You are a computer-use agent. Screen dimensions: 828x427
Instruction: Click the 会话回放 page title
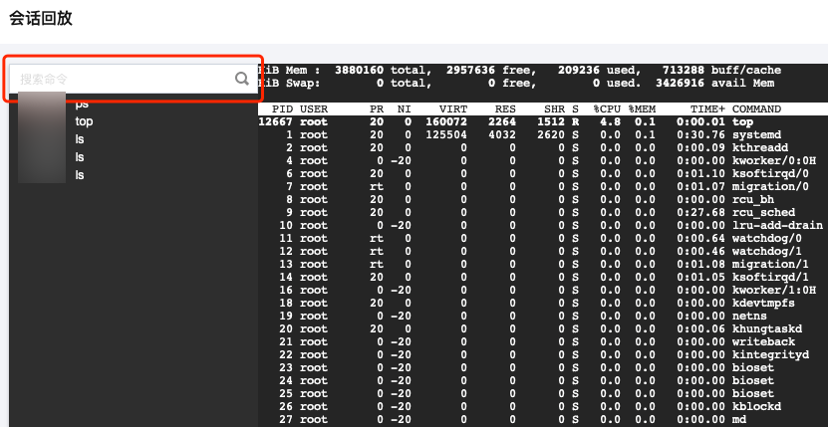tap(40, 18)
